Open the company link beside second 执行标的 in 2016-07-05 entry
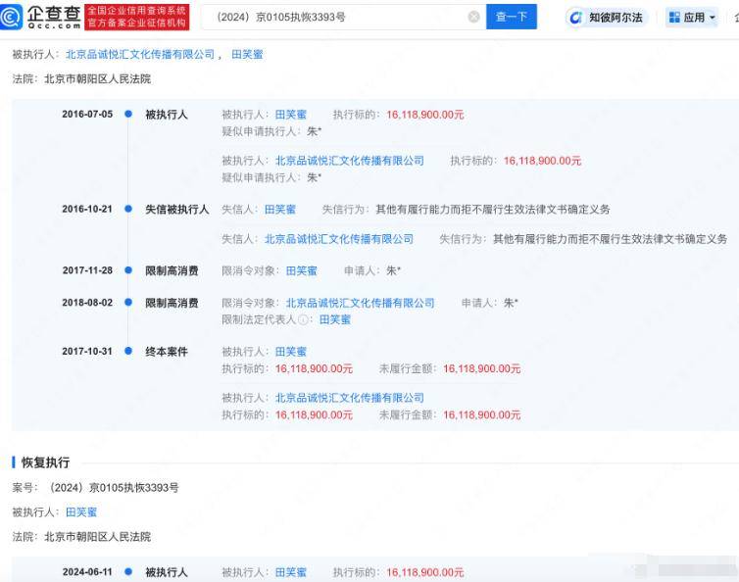This screenshot has height=582, width=739. [x=349, y=161]
